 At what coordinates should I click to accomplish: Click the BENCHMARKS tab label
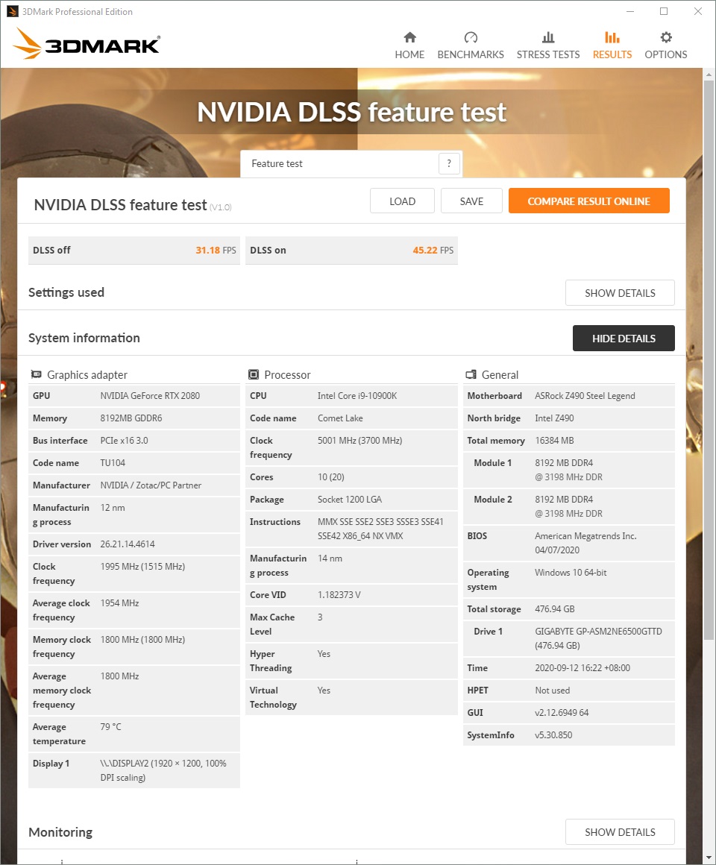pos(471,54)
